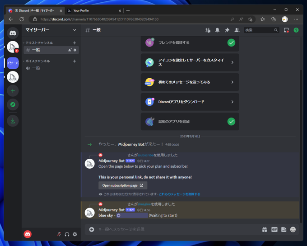Click in the 検索 search field
307x246 pixels.
261,30
